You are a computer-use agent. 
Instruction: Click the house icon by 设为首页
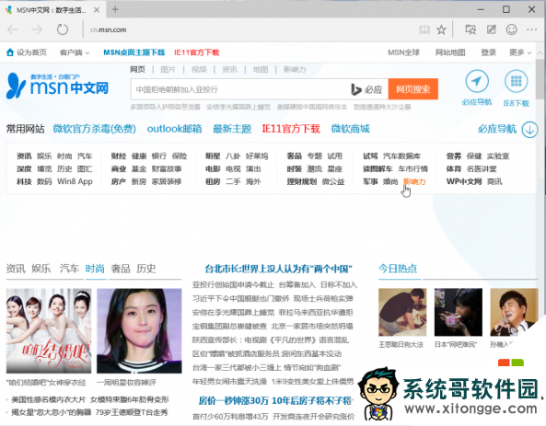(10, 52)
